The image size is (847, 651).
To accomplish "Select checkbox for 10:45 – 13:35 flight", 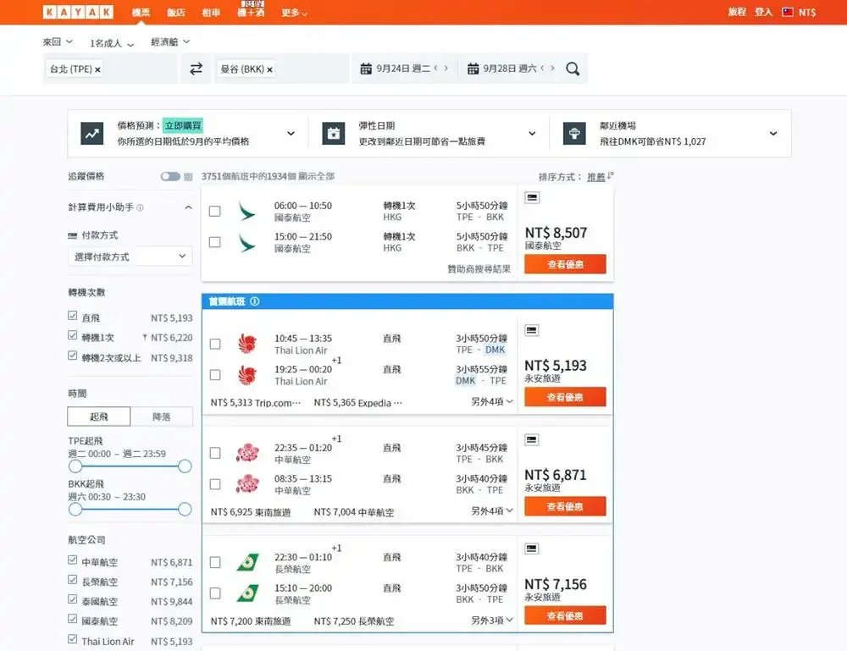I will [x=215, y=344].
